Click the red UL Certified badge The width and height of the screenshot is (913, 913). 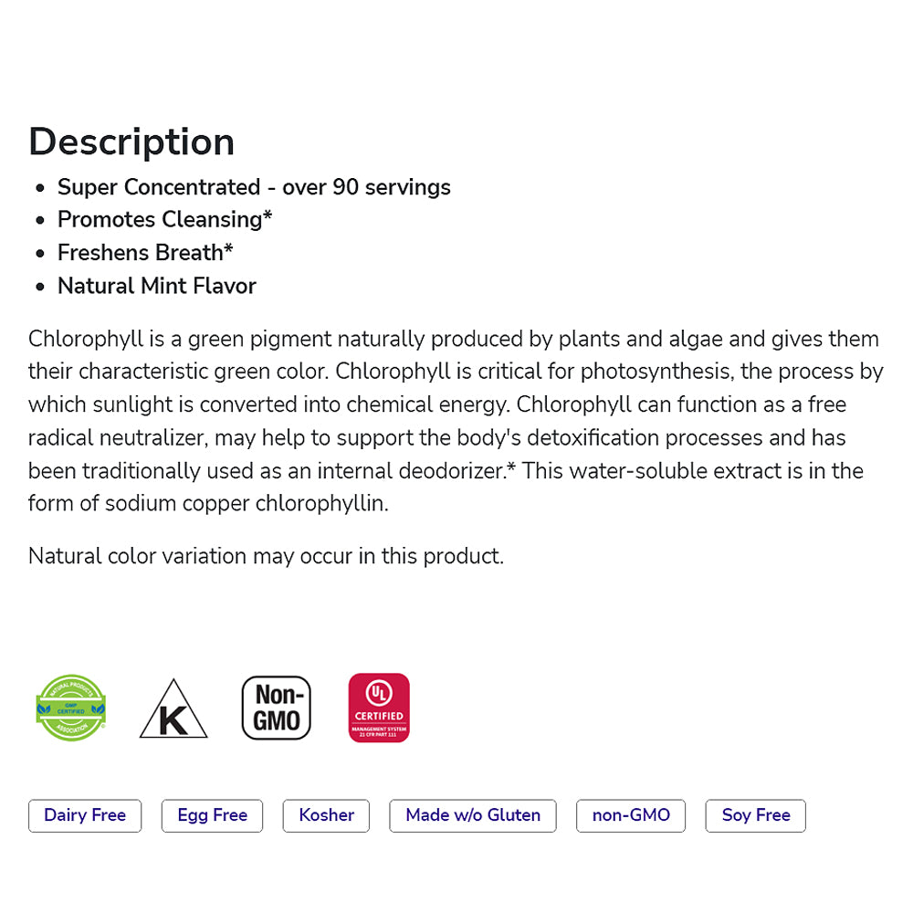click(x=379, y=708)
